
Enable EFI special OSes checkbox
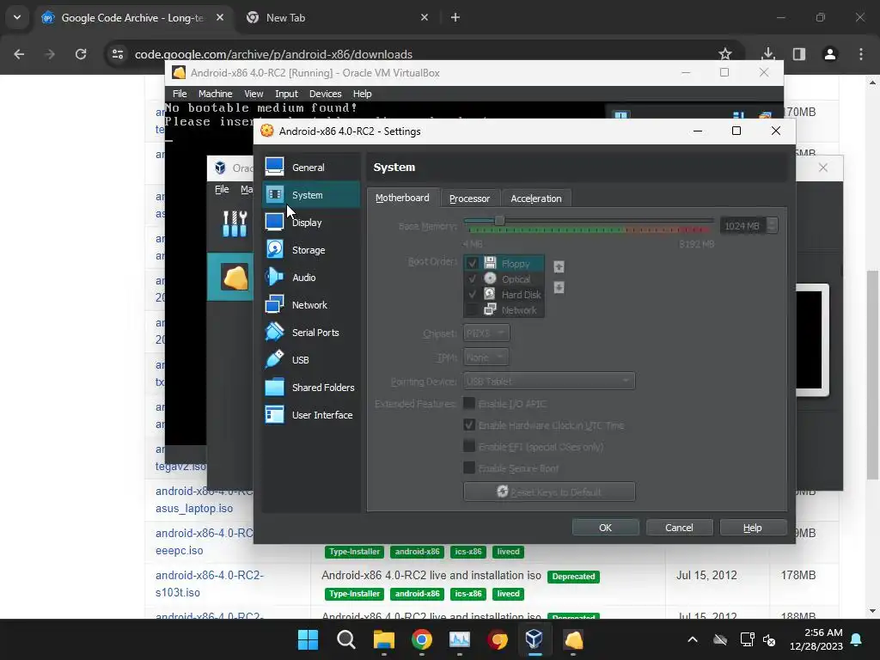click(469, 446)
